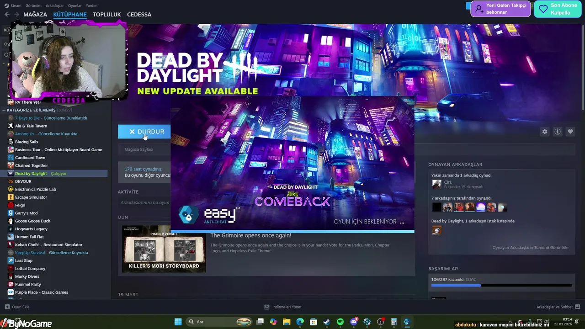The height and width of the screenshot is (329, 585).
Task: Click the achievements progress bar
Action: click(501, 286)
